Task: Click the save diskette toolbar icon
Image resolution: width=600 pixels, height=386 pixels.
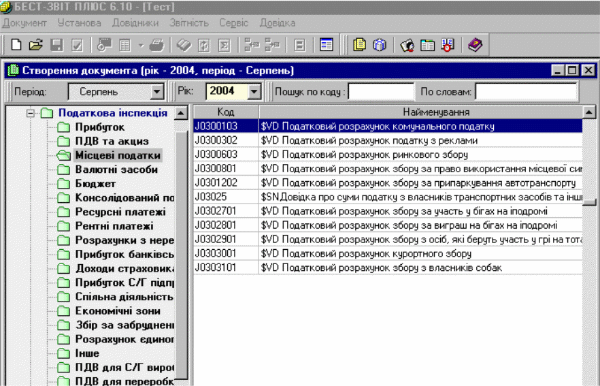Action: (x=57, y=46)
